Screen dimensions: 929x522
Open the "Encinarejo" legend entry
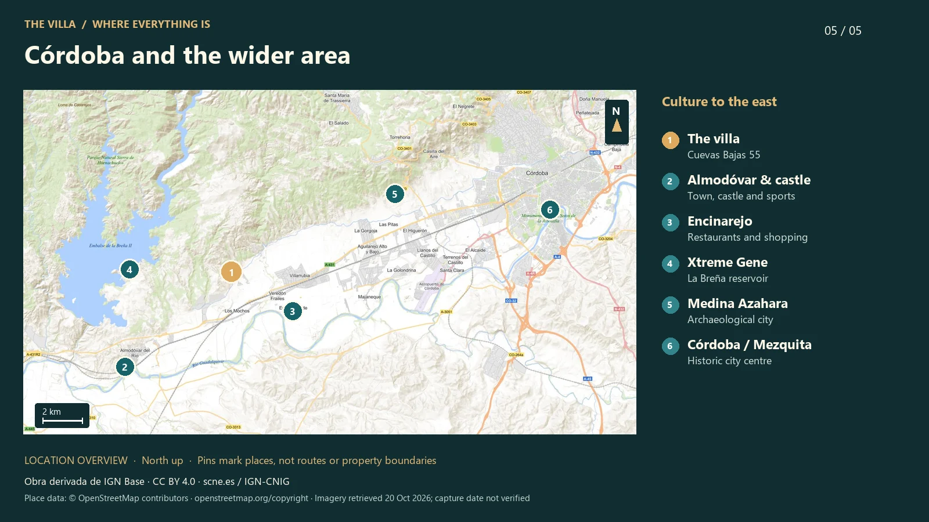(x=747, y=229)
